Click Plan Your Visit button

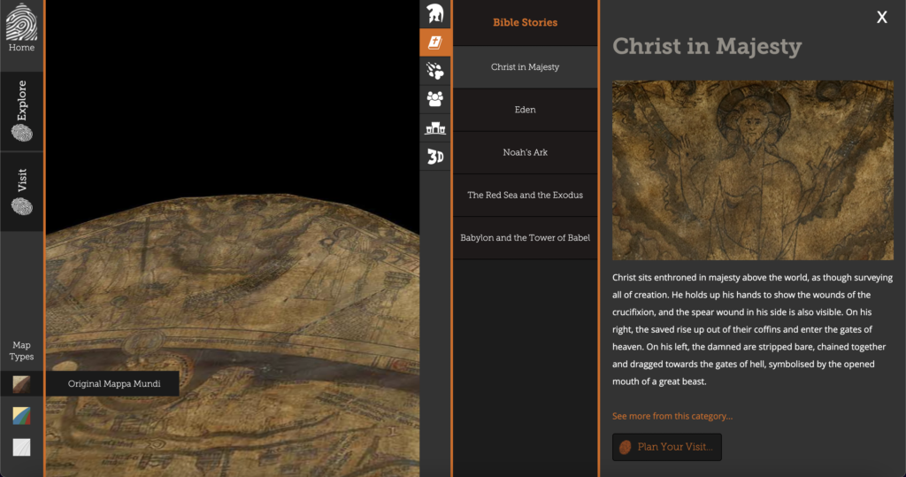coord(667,447)
